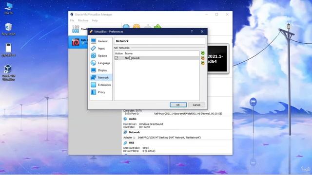Add a new NAT network icon
Viewport: 312px width, 175px height.
pyautogui.click(x=203, y=53)
